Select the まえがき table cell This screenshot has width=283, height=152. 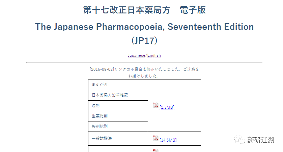point(118,85)
